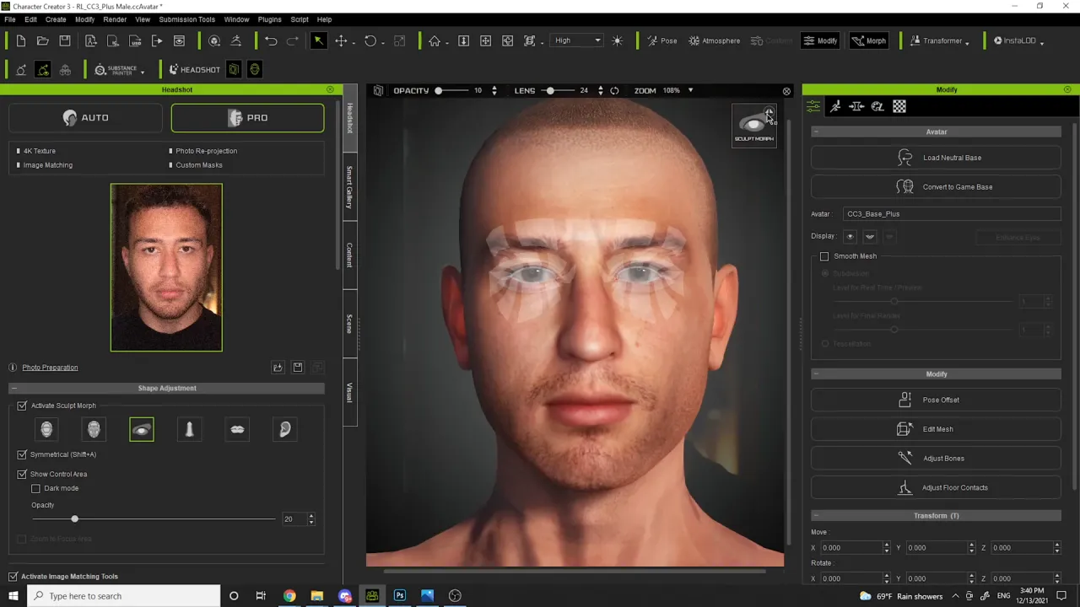Collapse the Transform section
This screenshot has width=1080, height=607.
click(816, 515)
